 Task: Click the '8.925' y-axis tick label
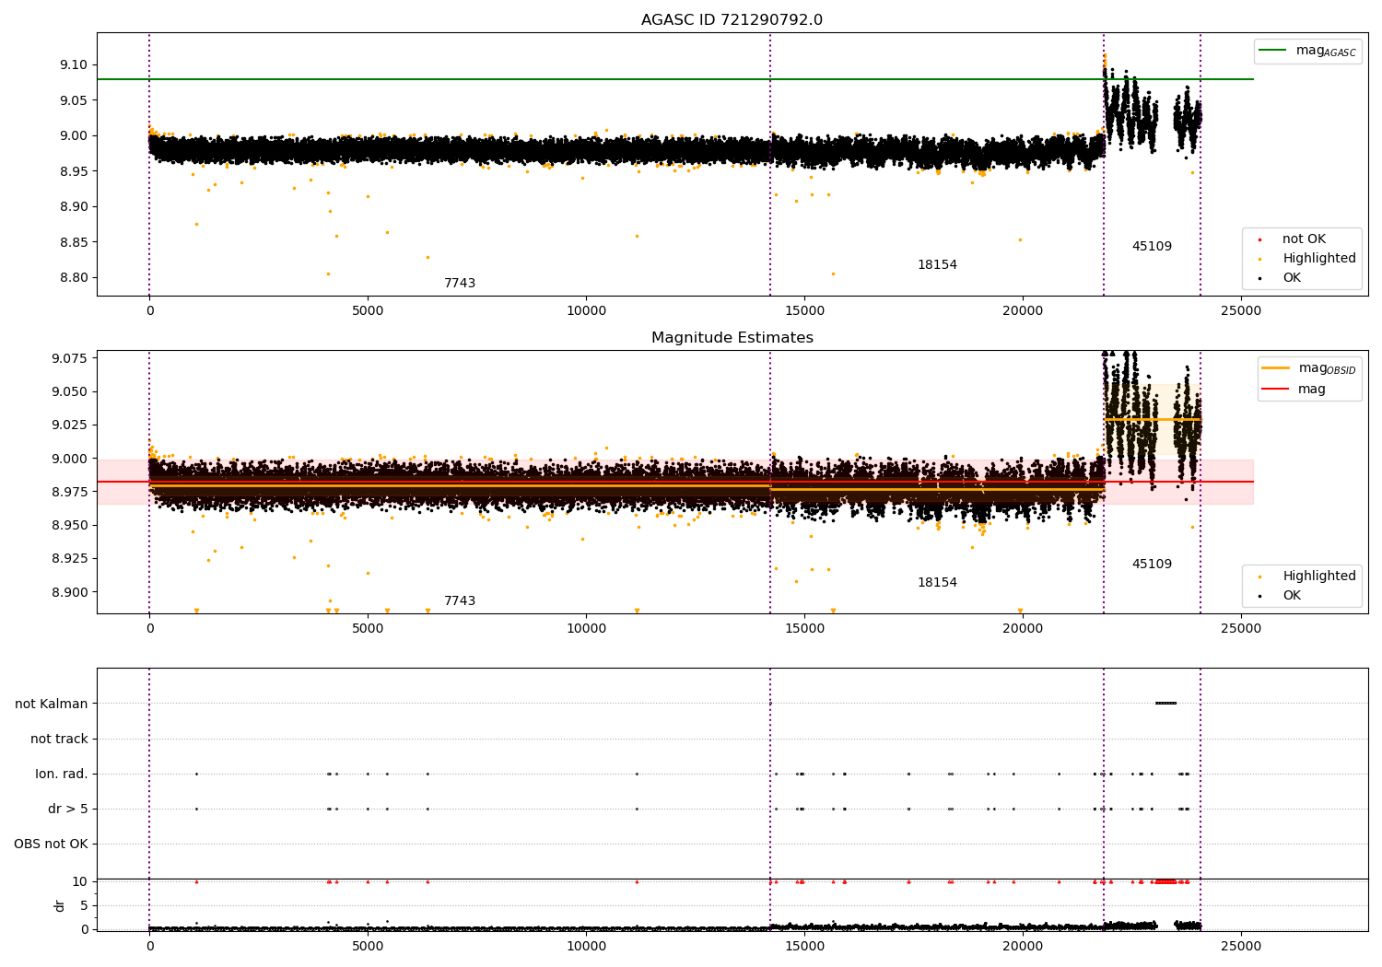(72, 558)
